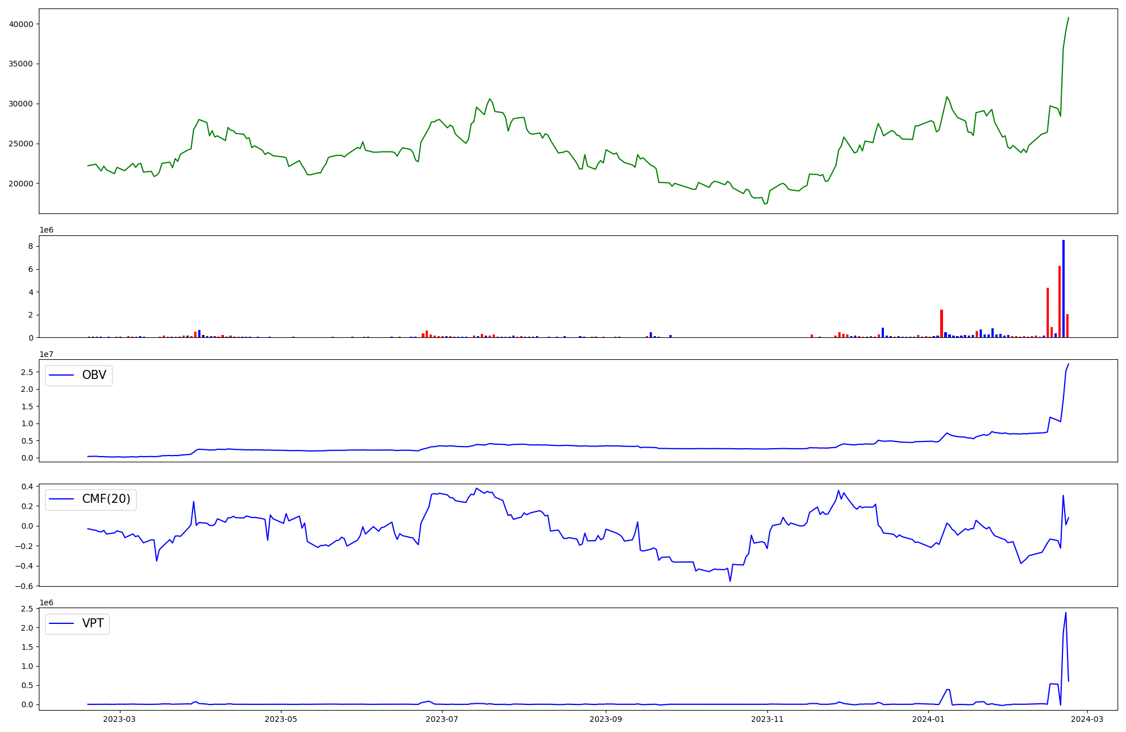The image size is (1126, 732).
Task: Click the CMF(20) legend label
Action: 106,499
